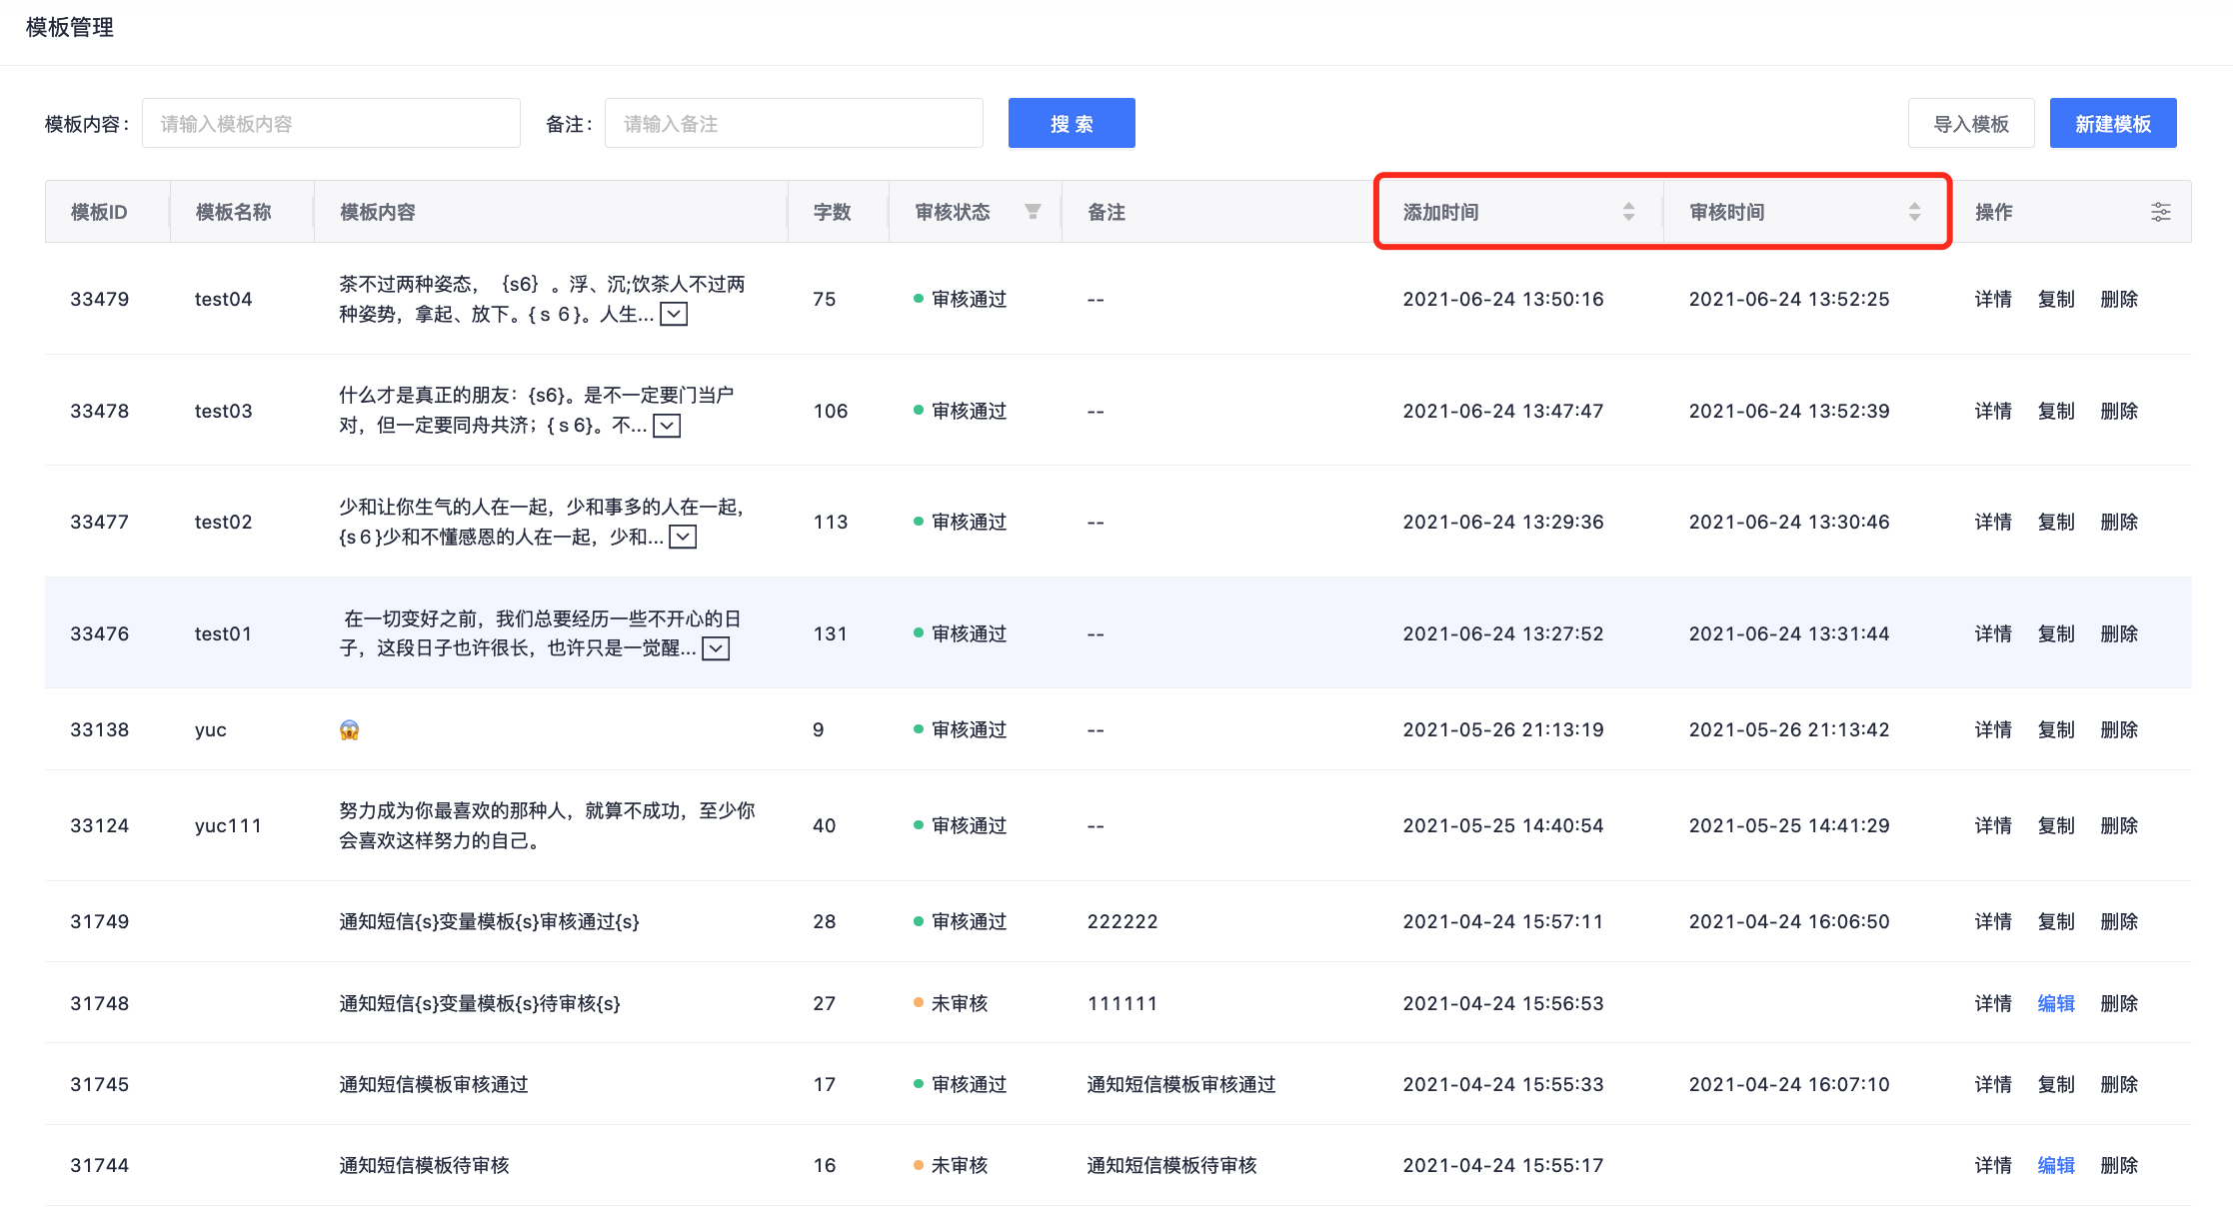Open 详情 for template 33478
Viewport: 2233px width, 1207px height.
pos(1993,411)
